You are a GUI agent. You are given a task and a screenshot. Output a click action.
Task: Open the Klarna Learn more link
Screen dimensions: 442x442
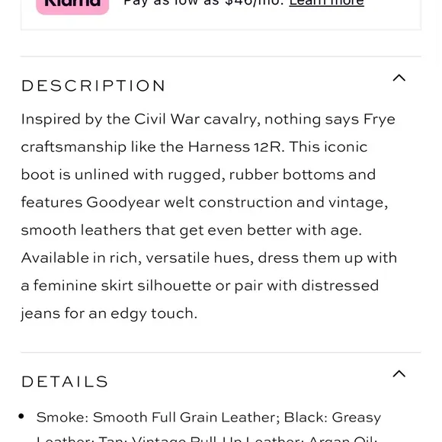(326, 3)
